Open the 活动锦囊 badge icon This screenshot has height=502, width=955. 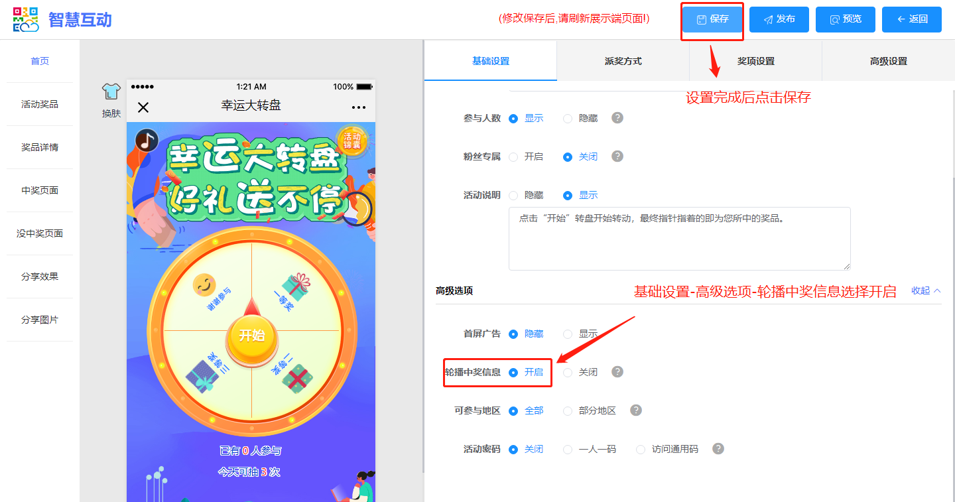point(351,141)
